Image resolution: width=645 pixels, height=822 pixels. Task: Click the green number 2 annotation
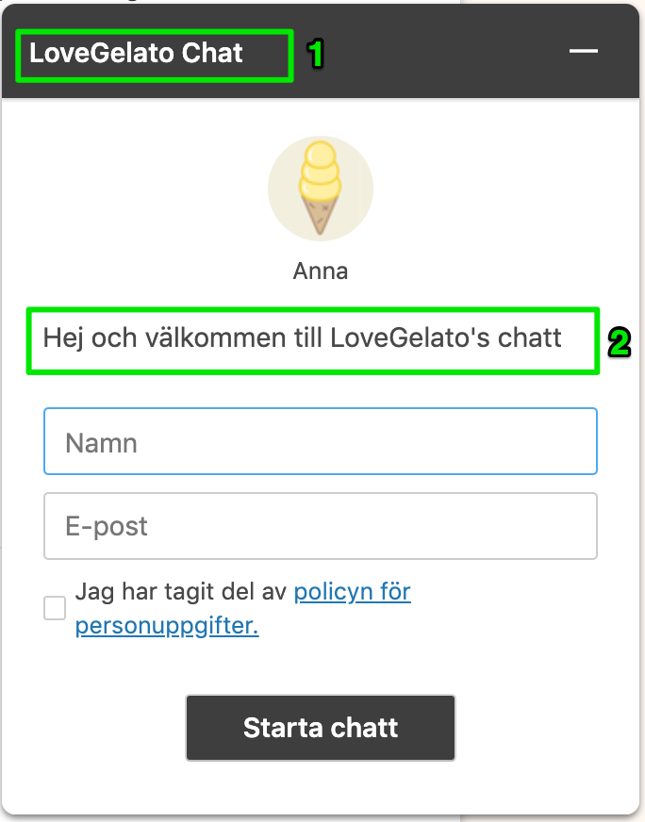click(618, 343)
